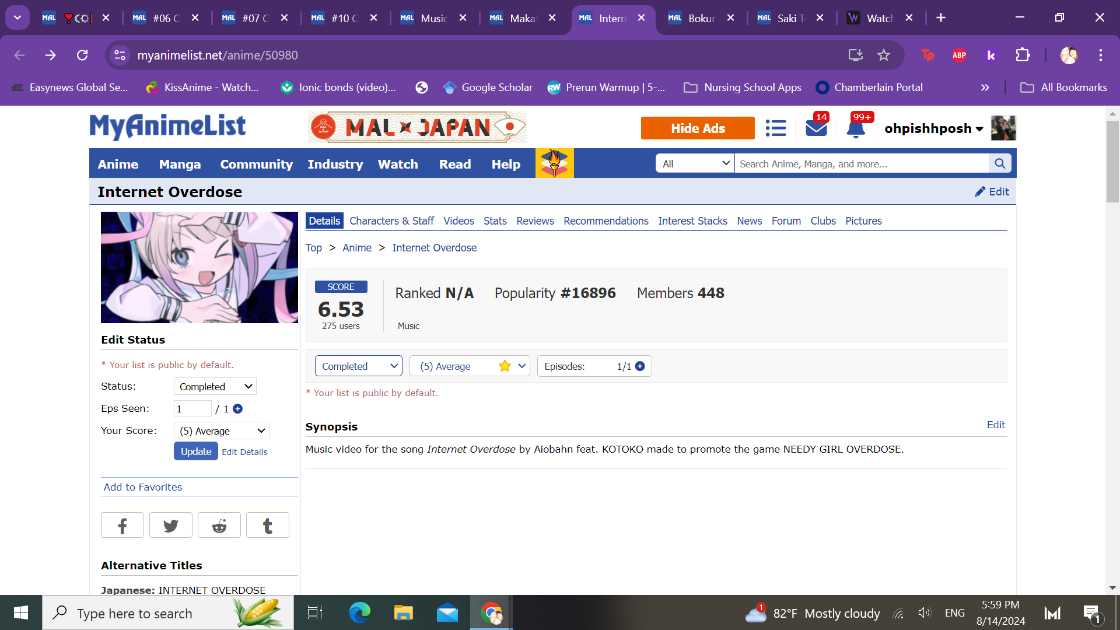The height and width of the screenshot is (630, 1120).
Task: Switch to Characters & Staff tab
Action: 391,221
